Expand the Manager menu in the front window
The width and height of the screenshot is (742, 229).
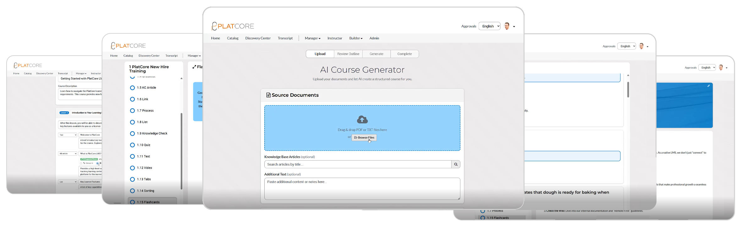[312, 38]
